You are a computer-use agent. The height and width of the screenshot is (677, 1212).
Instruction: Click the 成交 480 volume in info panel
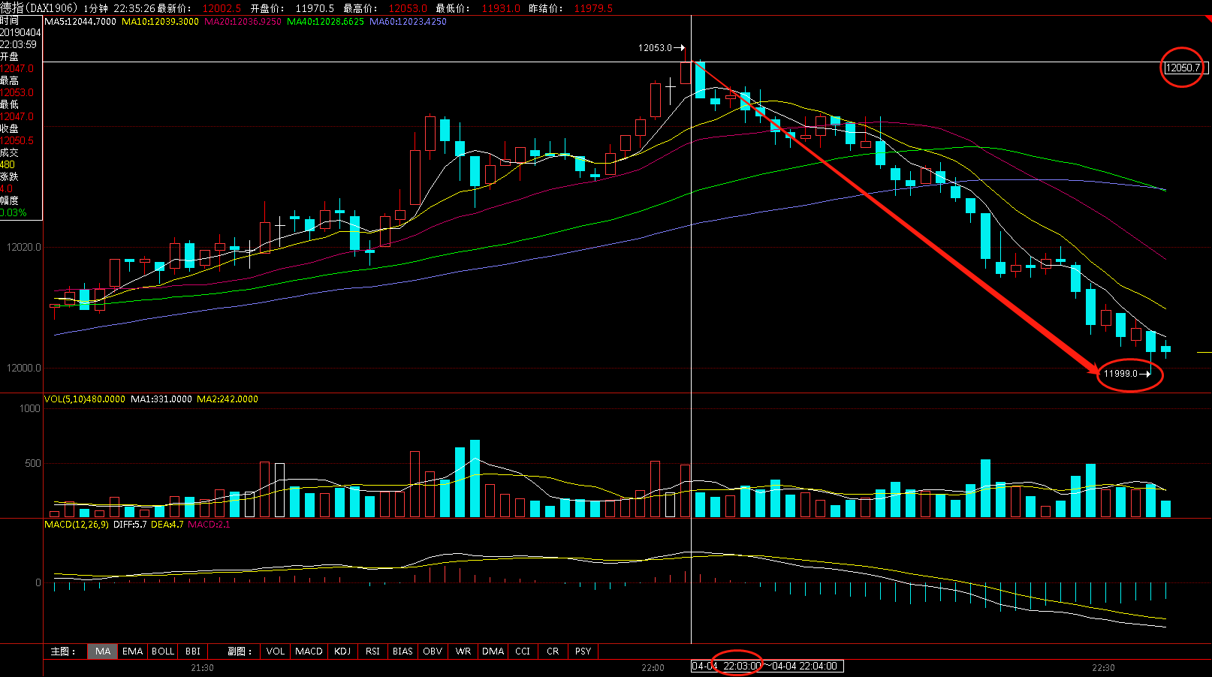click(x=8, y=165)
